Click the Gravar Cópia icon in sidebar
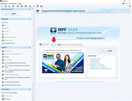The width and height of the screenshot is (132, 101). click(3, 96)
